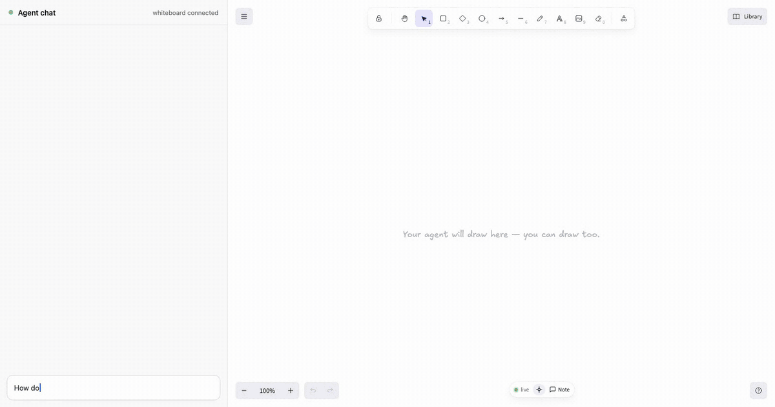Toggle the keep-tool-active lock icon

click(379, 19)
